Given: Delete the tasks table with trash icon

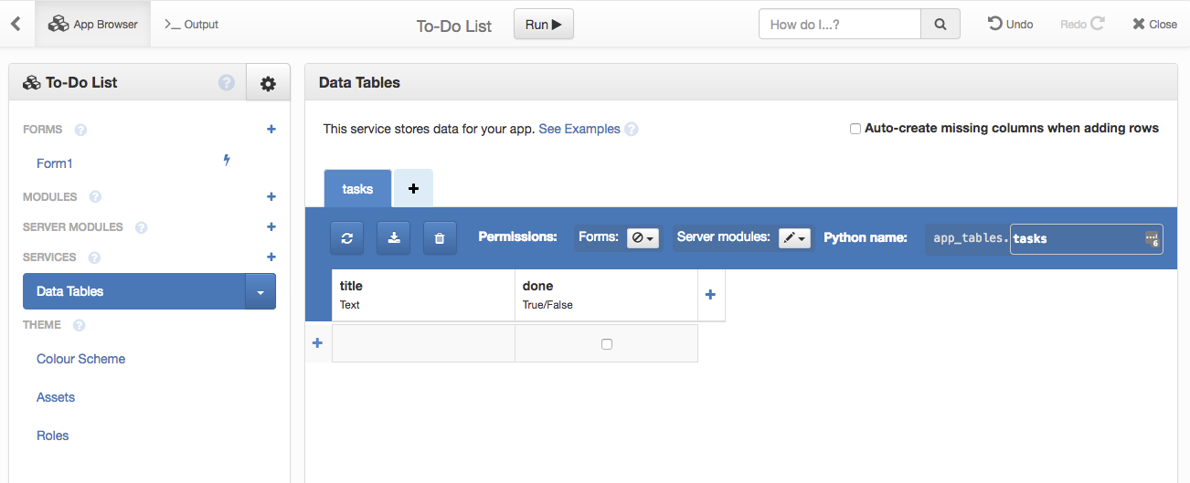Looking at the screenshot, I should point(440,238).
